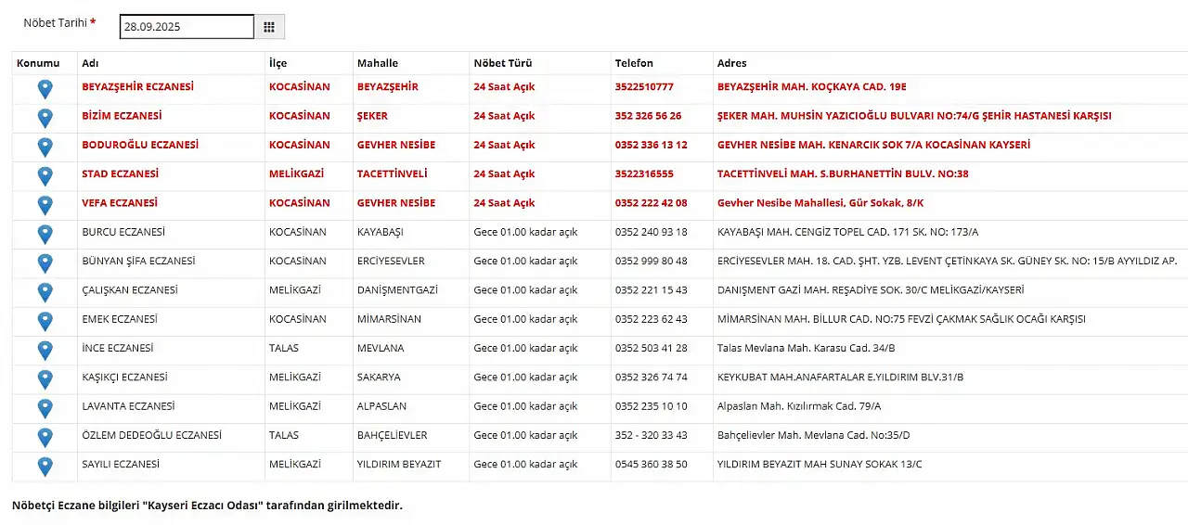Click the Kaşıkçı Eczanesi phone number

click(x=651, y=378)
